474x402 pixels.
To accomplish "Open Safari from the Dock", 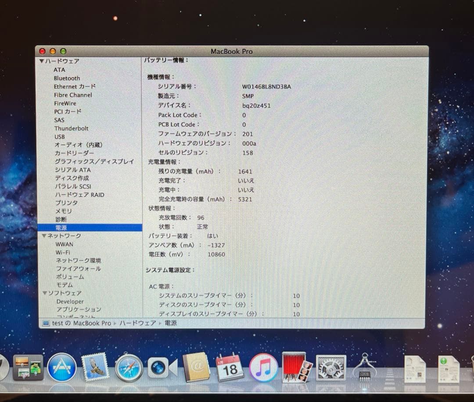I will pos(129,369).
